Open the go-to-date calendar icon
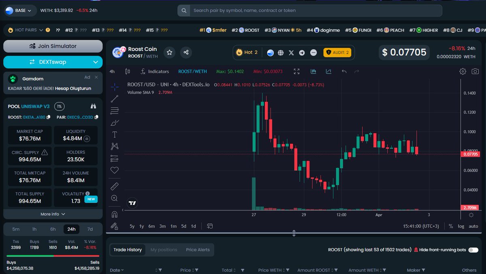The image size is (486, 274). [209, 226]
